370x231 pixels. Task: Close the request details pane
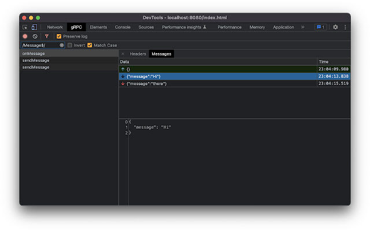(123, 54)
